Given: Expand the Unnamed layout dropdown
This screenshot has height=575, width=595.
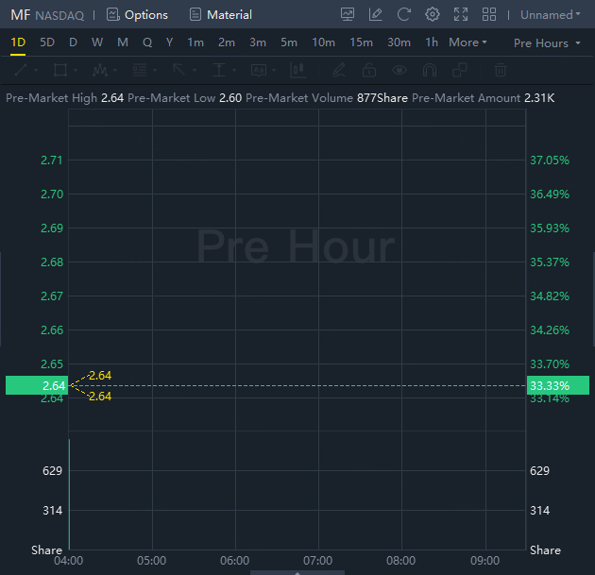Looking at the screenshot, I should click(551, 15).
